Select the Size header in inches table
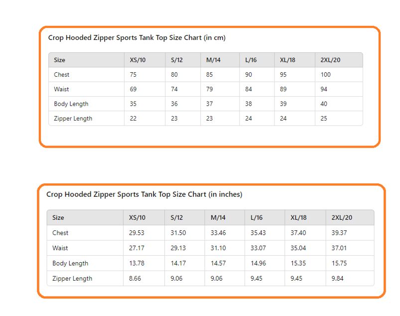This screenshot has width=400, height=316. (x=58, y=218)
